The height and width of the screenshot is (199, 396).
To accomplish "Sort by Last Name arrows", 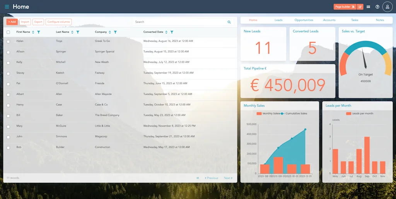I will (72, 32).
